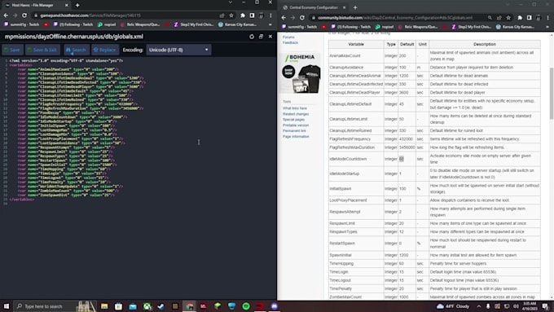Click Save button in file editor

point(12,50)
